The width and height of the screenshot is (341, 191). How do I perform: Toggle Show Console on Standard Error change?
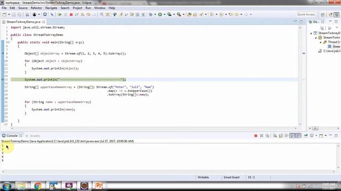coord(298,136)
